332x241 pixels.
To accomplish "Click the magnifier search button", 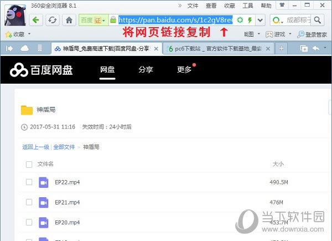I will click(x=318, y=20).
